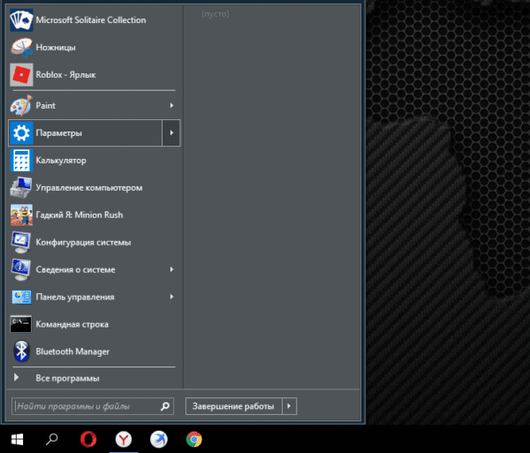Open the Bluetooth Manager icon
This screenshot has width=530, height=453.
click(21, 351)
